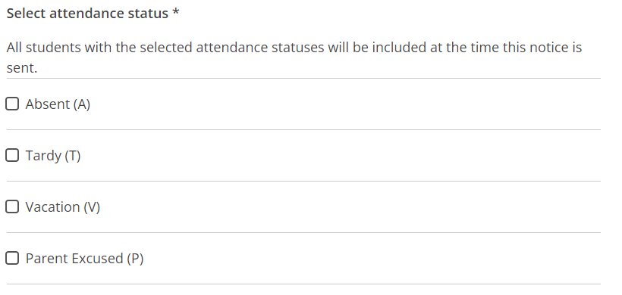This screenshot has width=622, height=295.
Task: Tick the Vacation (V) checkbox
Action: (12, 206)
